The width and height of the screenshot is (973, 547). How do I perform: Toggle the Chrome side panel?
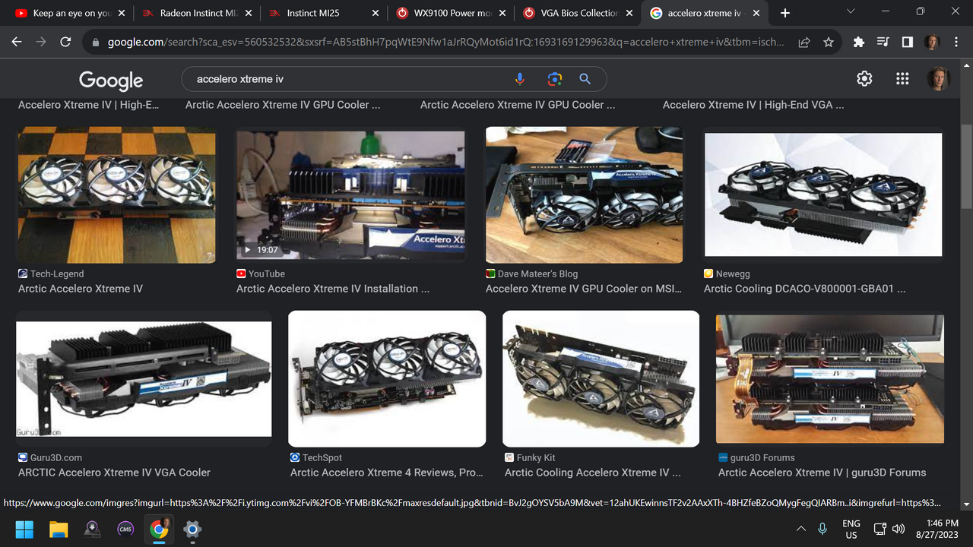908,43
